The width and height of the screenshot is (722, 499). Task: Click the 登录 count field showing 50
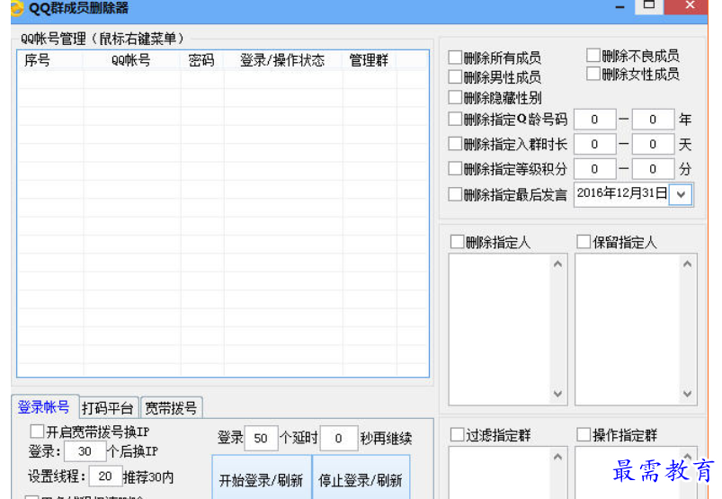coord(261,438)
